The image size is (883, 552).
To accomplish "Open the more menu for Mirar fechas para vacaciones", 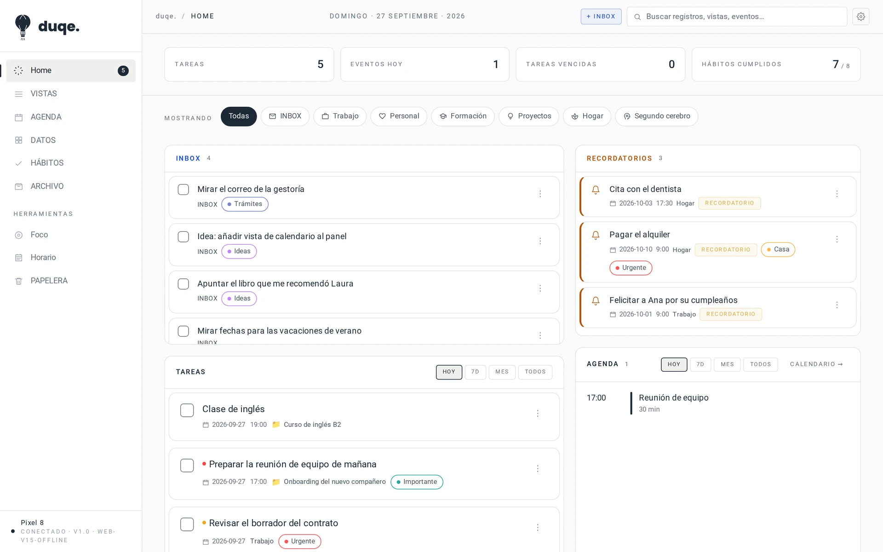I will 540,336.
